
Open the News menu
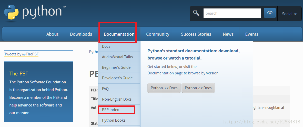coord(228,34)
